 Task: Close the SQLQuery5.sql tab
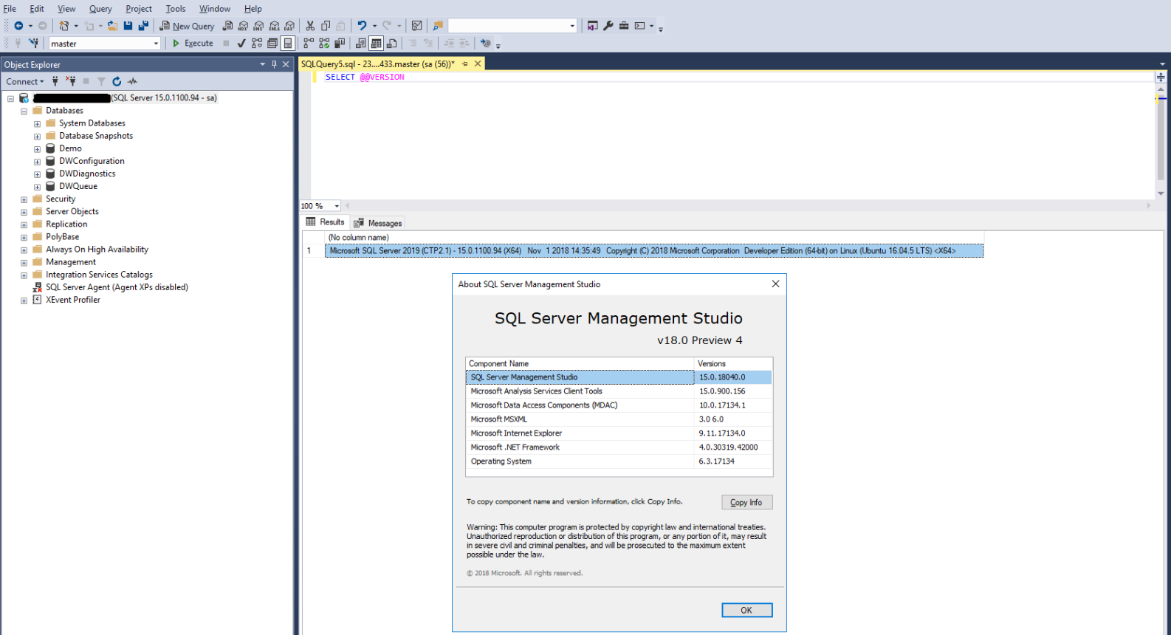point(478,64)
